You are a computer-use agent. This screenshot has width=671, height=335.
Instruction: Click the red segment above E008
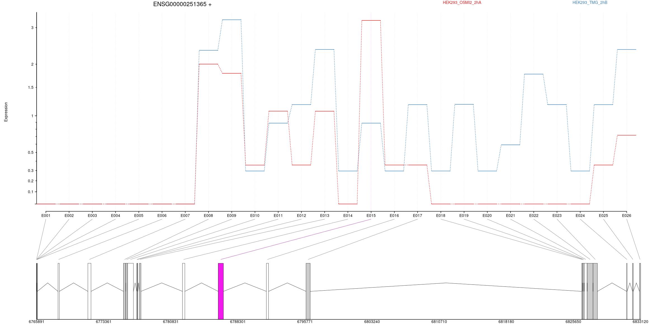point(208,64)
